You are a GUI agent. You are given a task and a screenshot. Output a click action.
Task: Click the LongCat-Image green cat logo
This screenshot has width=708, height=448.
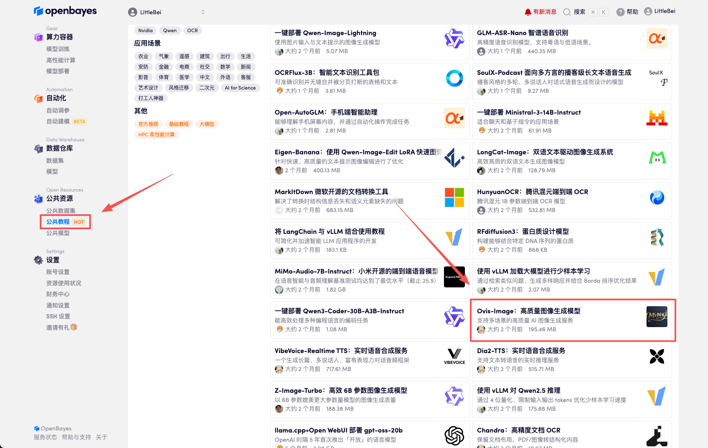657,158
